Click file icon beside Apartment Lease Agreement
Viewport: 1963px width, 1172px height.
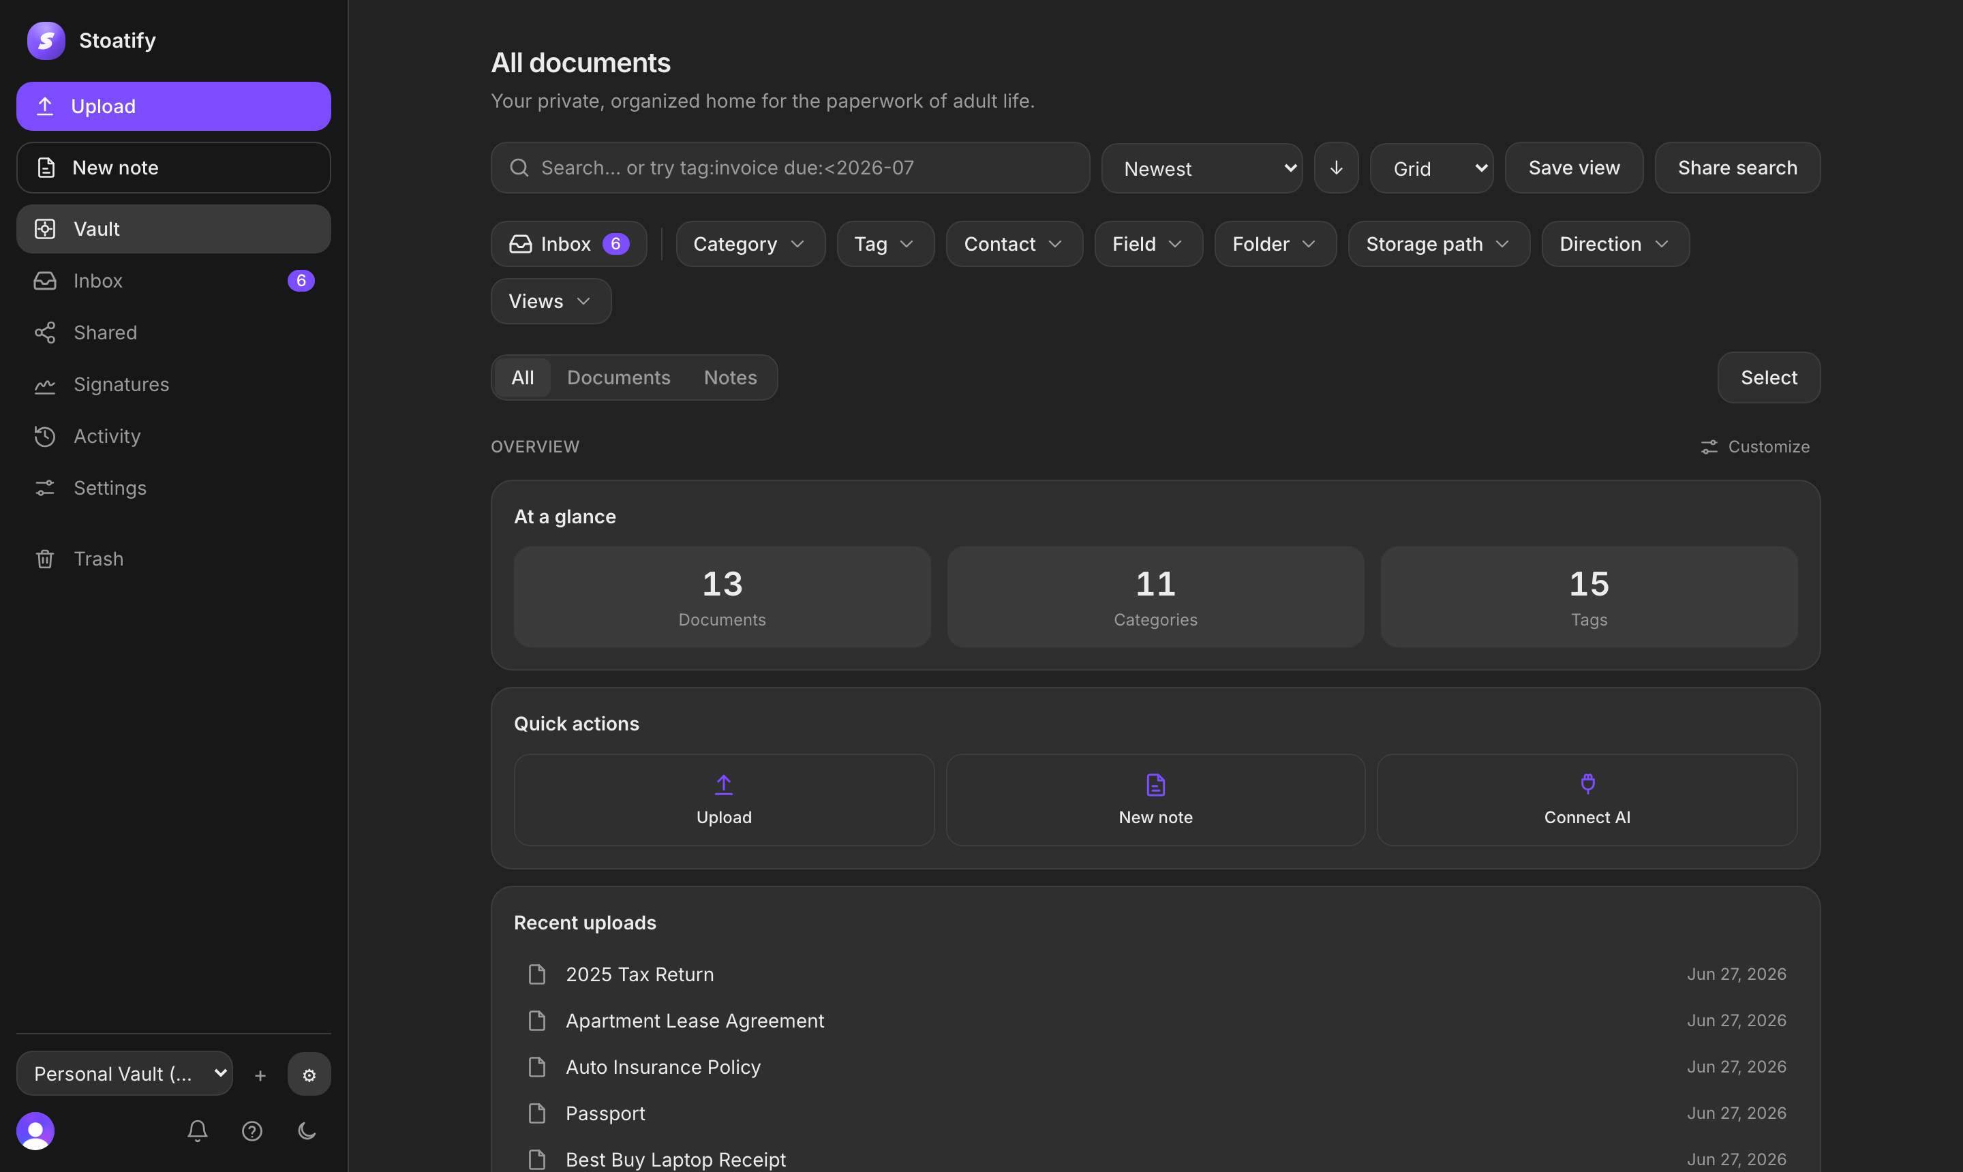pos(537,1020)
